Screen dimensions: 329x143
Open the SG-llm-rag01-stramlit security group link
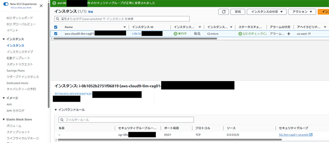[294, 135]
